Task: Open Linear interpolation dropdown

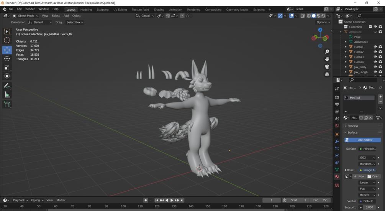Action: click(x=367, y=183)
